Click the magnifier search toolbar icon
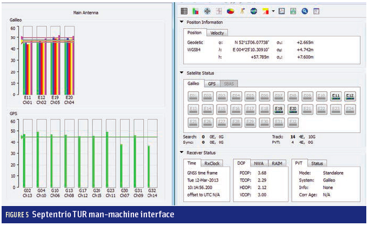 [x=304, y=10]
